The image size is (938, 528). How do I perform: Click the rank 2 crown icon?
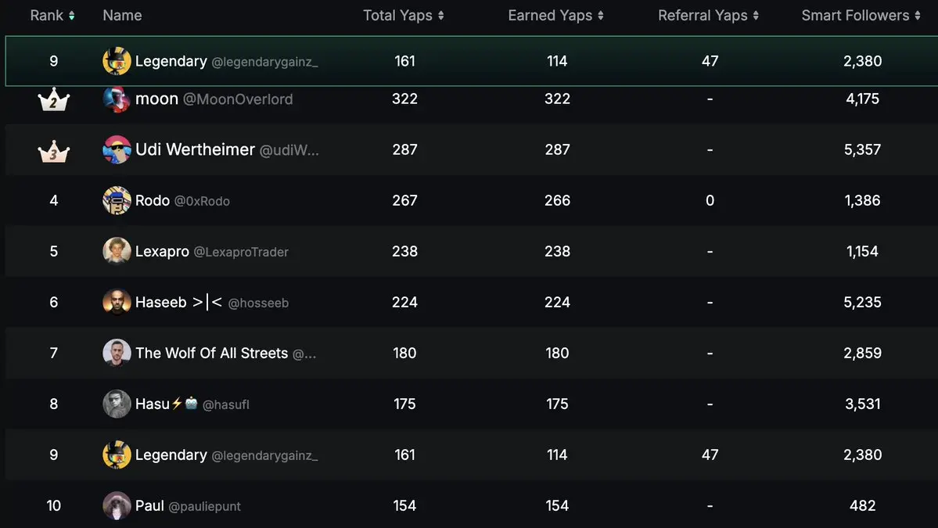click(x=54, y=99)
